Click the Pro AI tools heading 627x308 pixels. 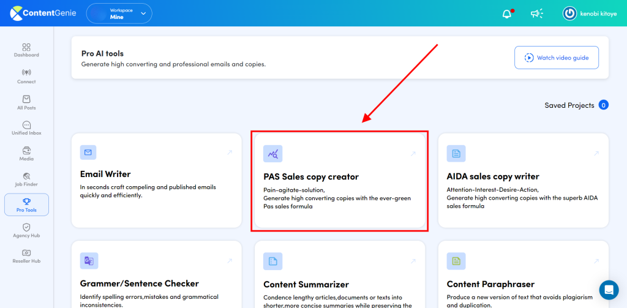[102, 54]
